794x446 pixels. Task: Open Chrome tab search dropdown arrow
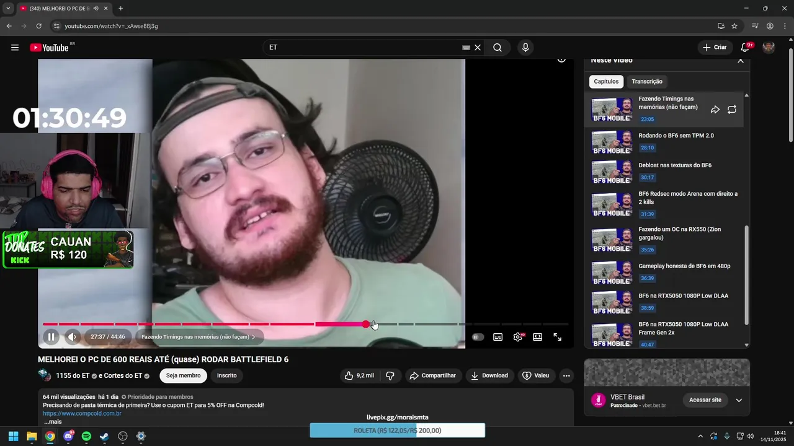tap(8, 9)
